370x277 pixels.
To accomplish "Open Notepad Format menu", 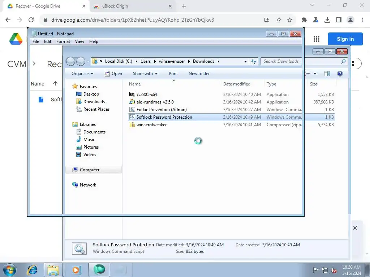I will click(63, 41).
